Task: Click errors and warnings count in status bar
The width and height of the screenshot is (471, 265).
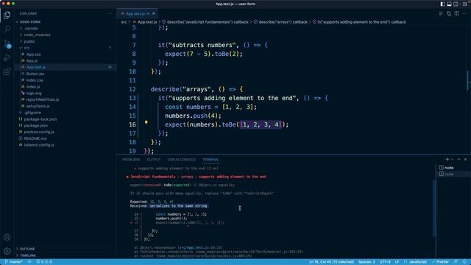Action: click(44, 262)
